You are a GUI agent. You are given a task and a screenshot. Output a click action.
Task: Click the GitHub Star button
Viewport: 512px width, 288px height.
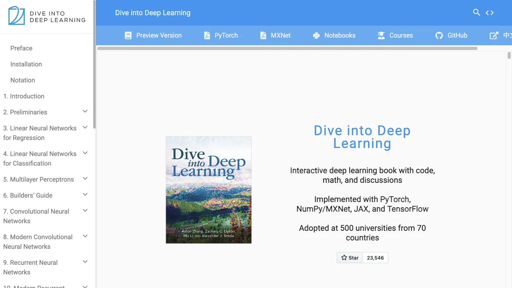coord(350,258)
